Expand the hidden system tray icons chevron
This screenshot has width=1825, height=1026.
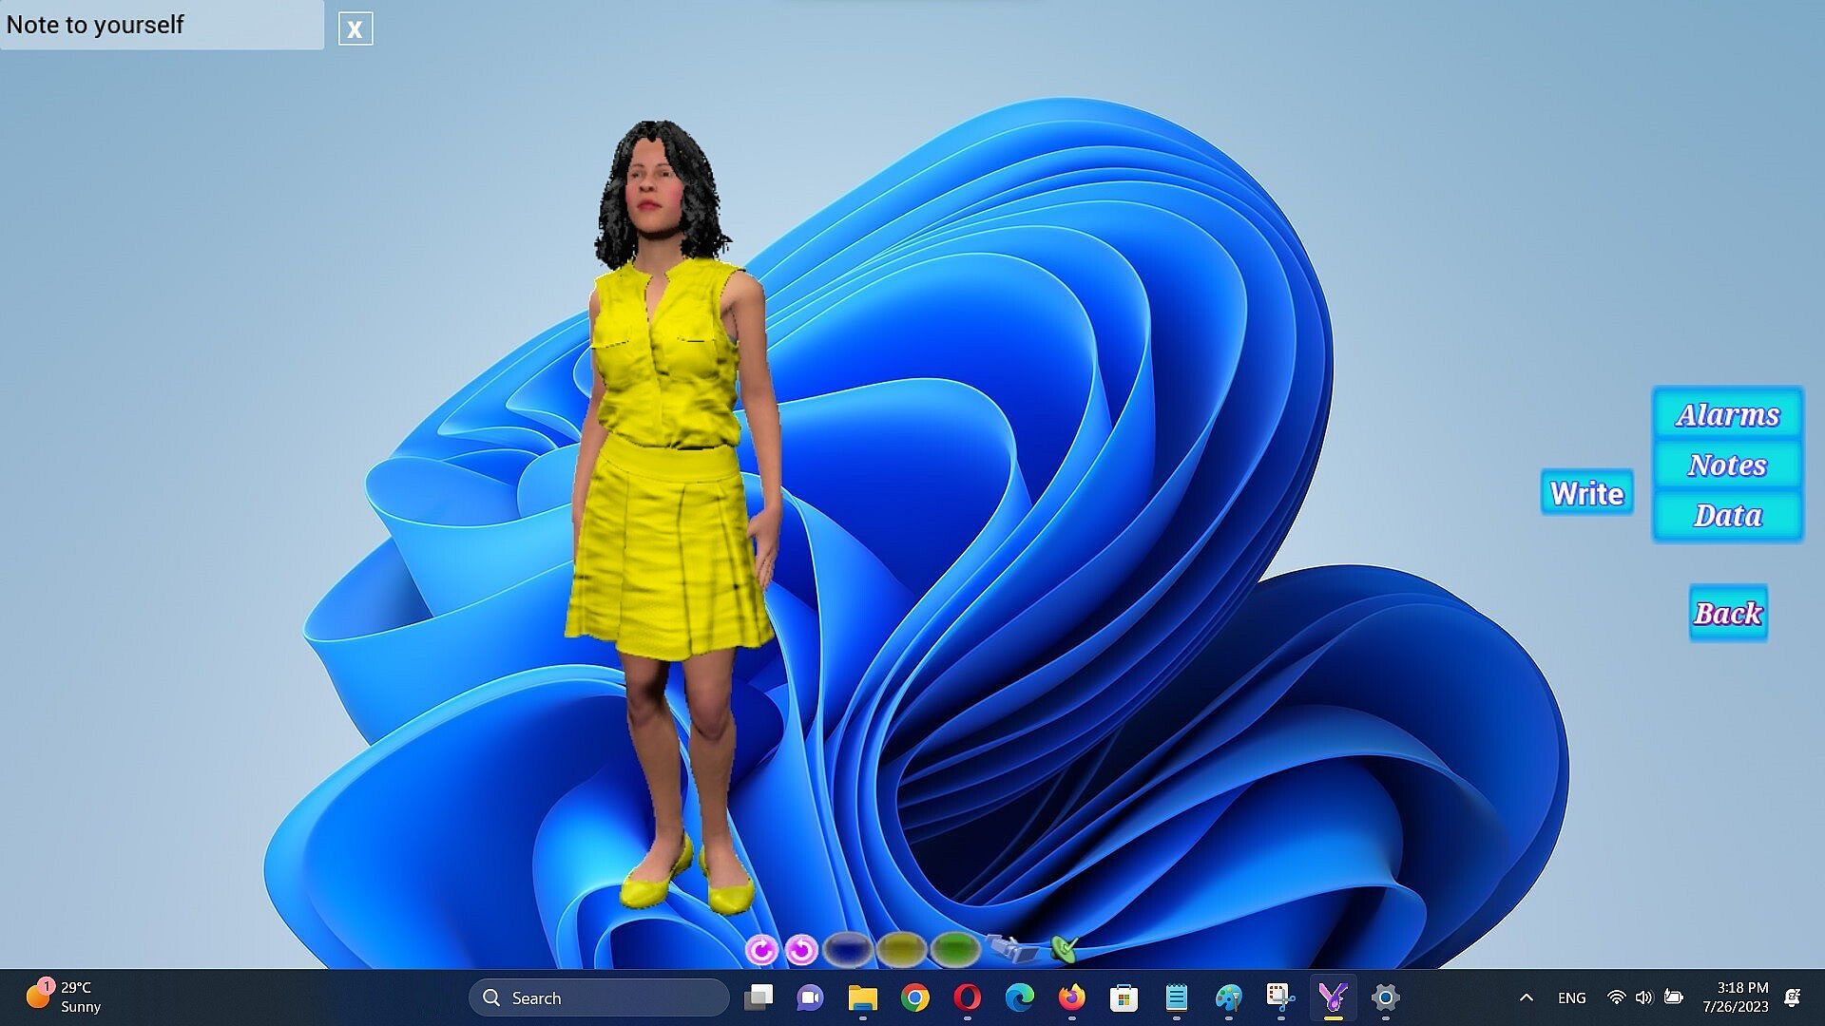pos(1526,997)
